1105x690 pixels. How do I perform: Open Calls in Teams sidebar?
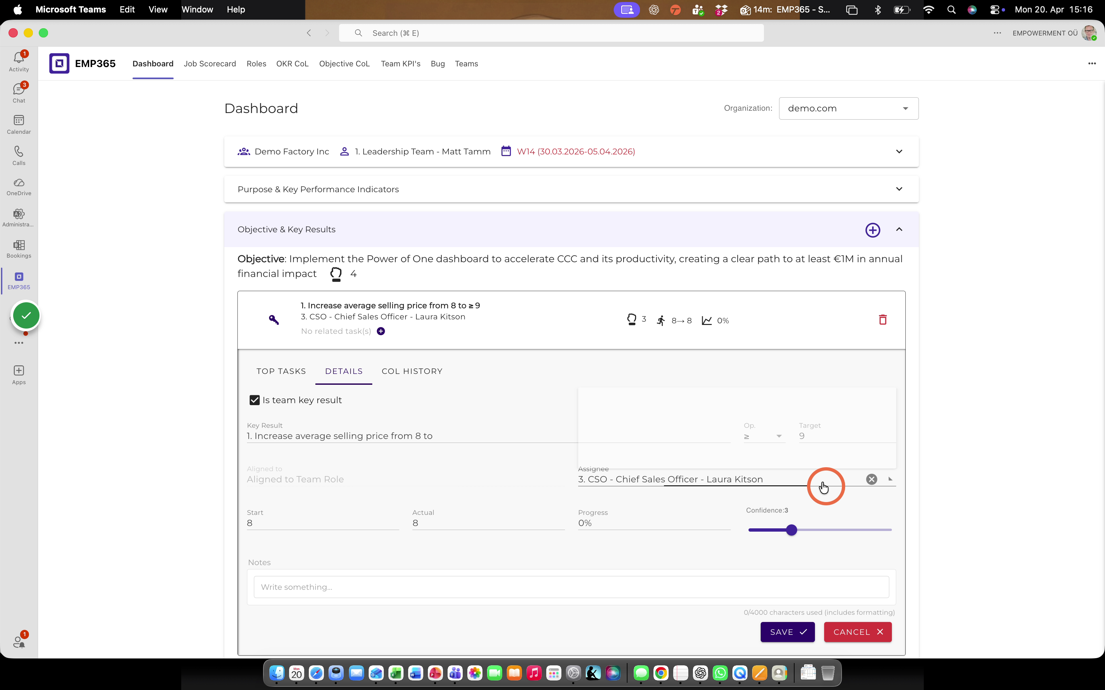pos(19,155)
